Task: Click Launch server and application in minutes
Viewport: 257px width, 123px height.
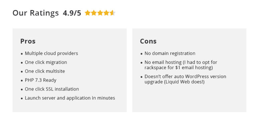Action: click(x=70, y=98)
